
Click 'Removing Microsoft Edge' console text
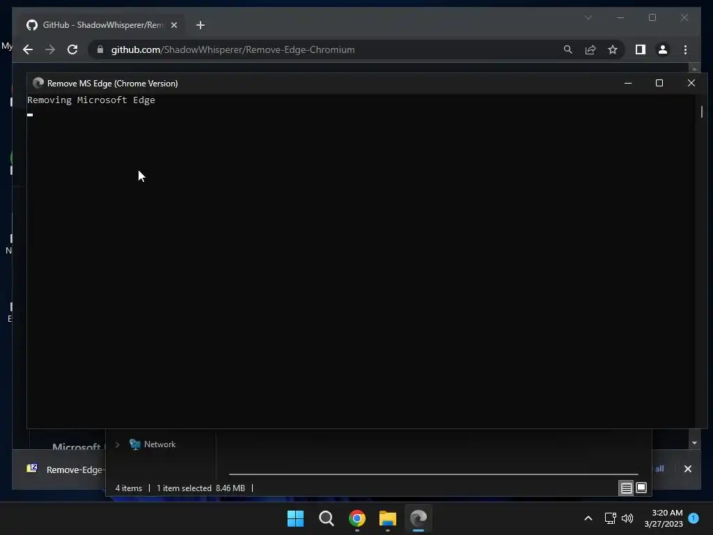91,100
